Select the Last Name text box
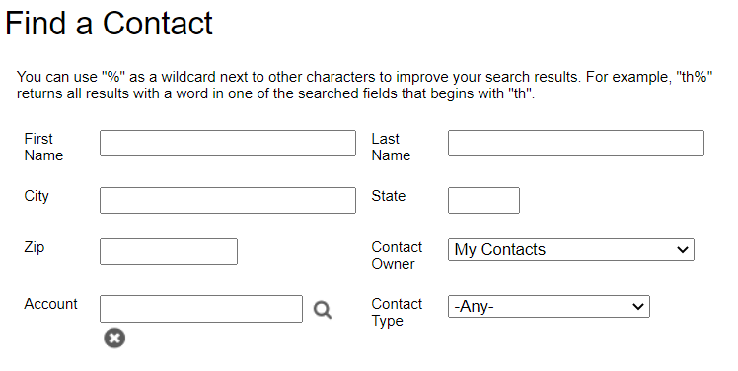The image size is (738, 371). coord(576,144)
